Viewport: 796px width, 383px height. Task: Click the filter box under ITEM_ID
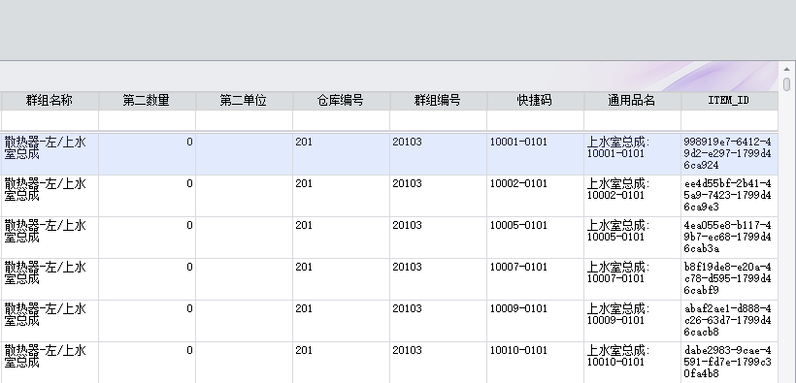coord(729,121)
